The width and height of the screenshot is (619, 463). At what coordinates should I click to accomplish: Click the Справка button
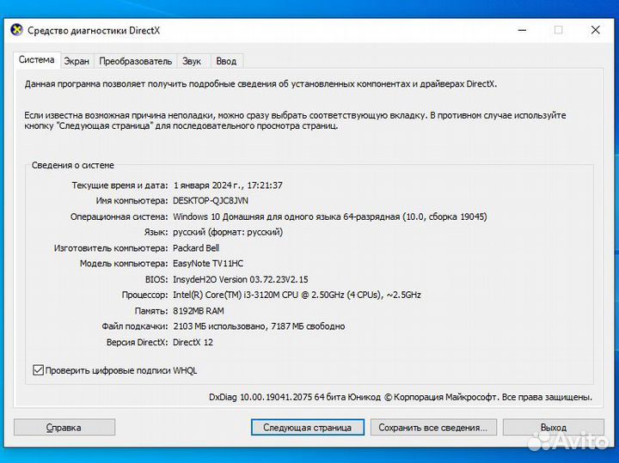[64, 428]
